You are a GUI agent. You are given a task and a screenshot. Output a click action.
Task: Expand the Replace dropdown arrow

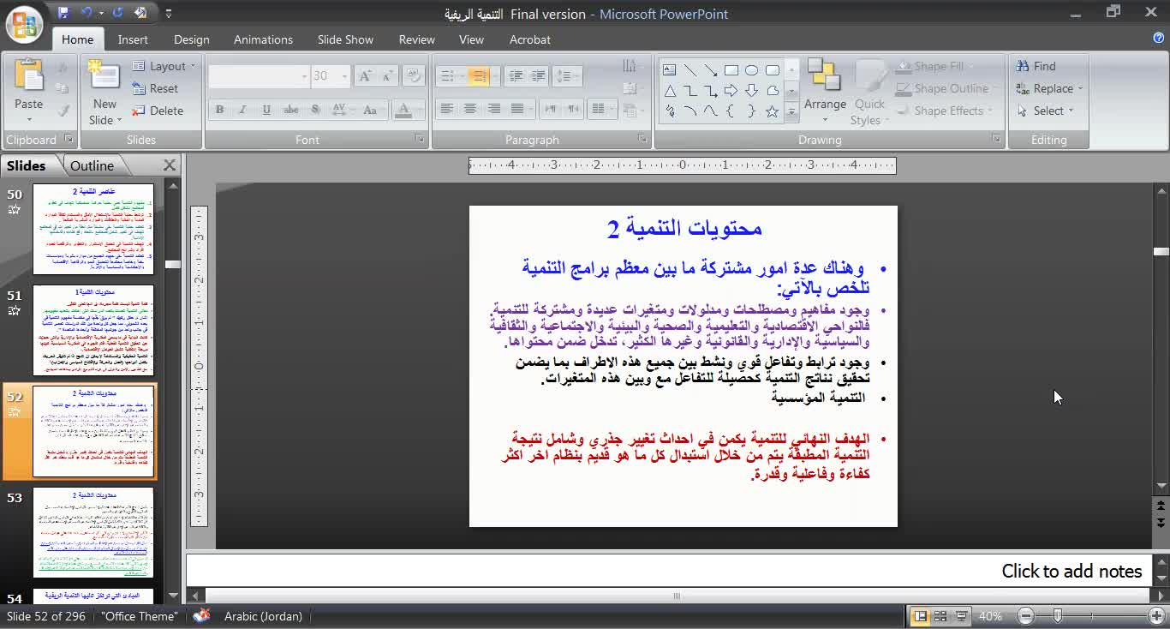coord(1081,88)
